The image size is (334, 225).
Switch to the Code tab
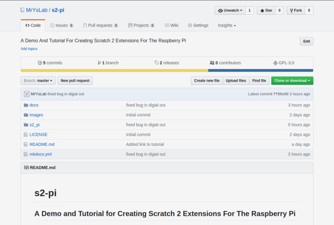tap(33, 25)
